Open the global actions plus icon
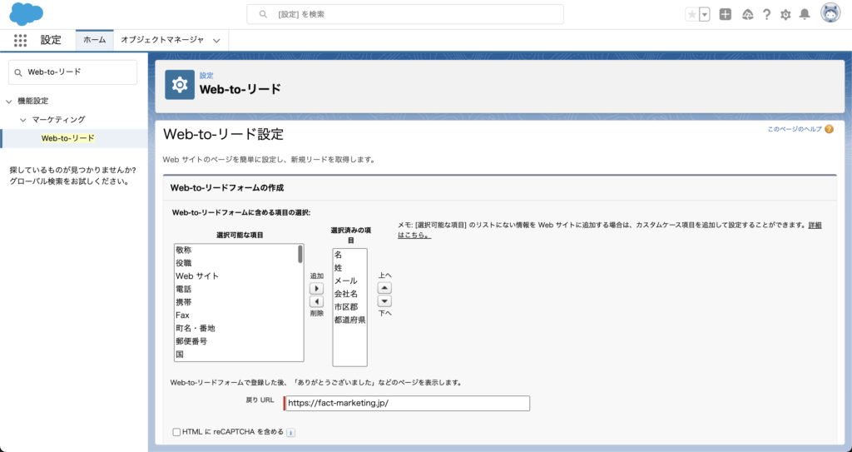The width and height of the screenshot is (852, 452). click(x=726, y=15)
